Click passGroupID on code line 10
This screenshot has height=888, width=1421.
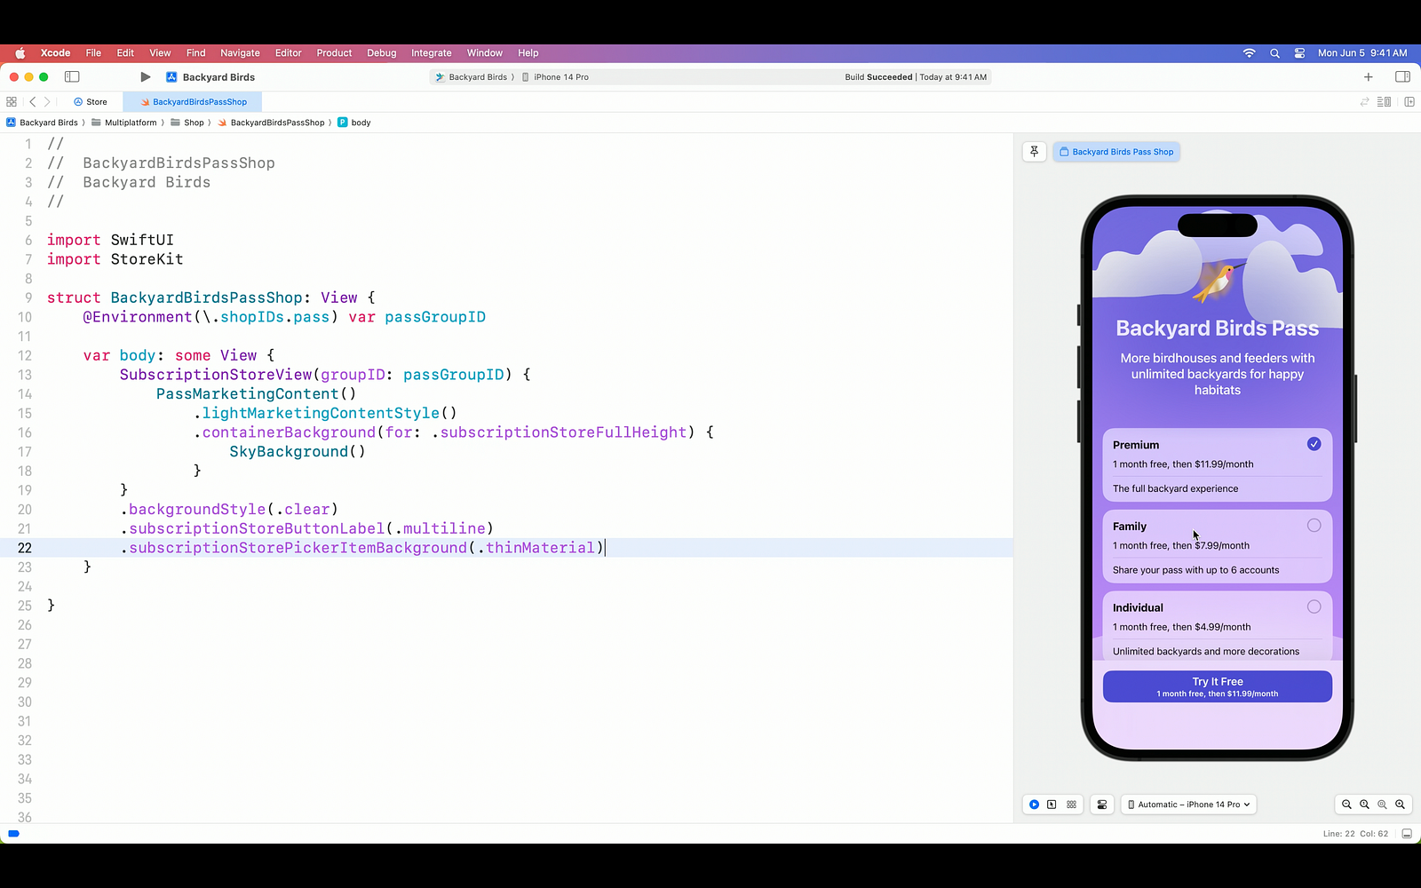pos(435,317)
